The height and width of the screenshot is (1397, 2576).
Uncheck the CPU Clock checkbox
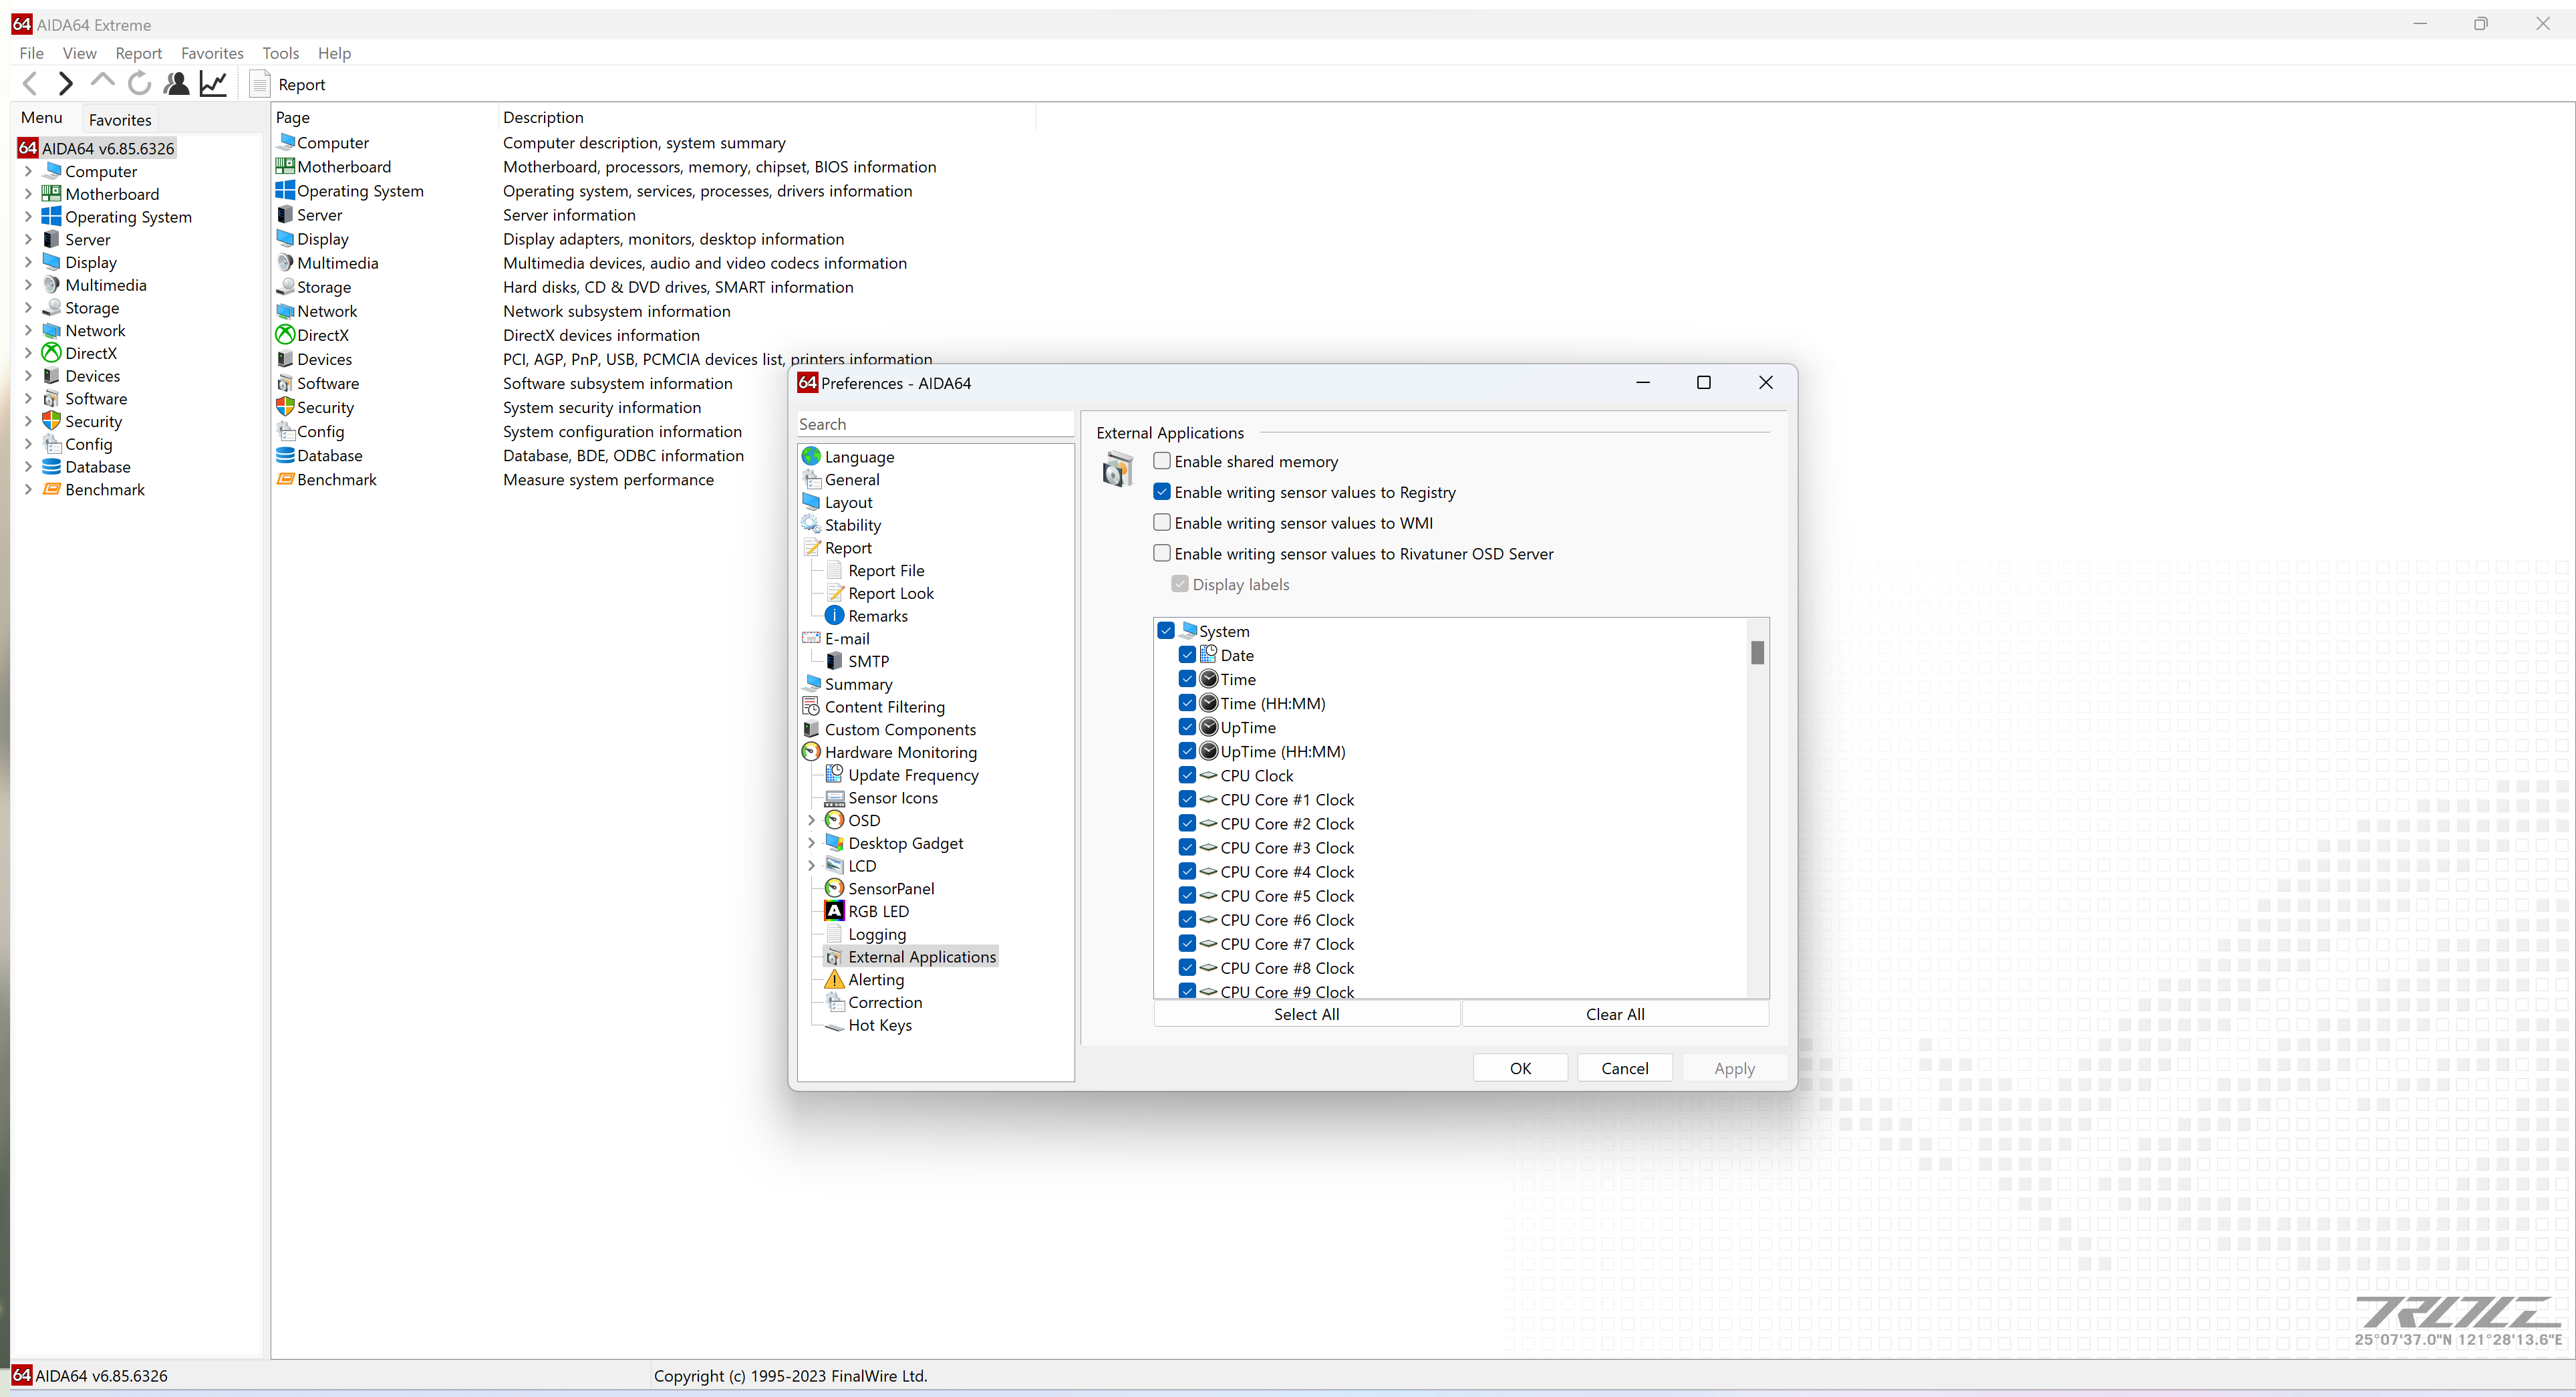pos(1187,775)
